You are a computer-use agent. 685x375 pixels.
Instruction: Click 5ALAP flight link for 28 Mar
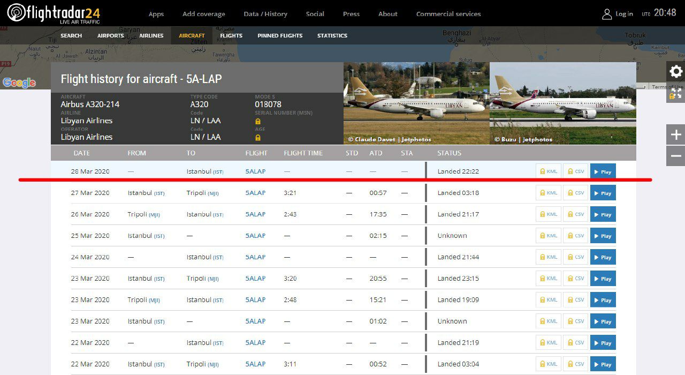[x=255, y=171]
